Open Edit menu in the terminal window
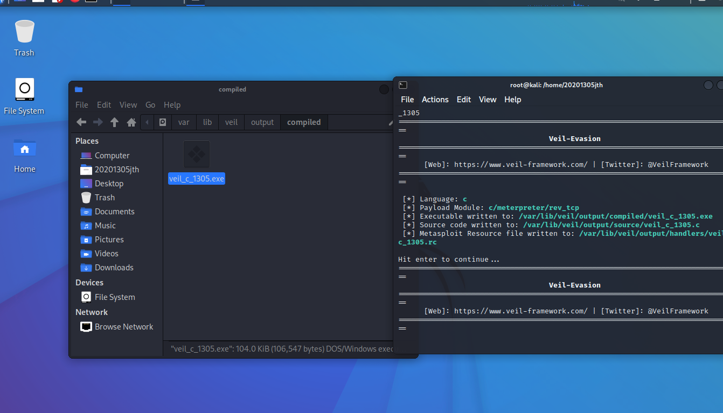The width and height of the screenshot is (723, 413). (x=464, y=100)
